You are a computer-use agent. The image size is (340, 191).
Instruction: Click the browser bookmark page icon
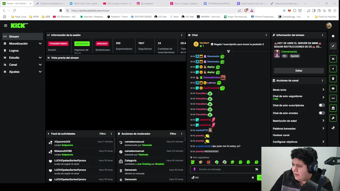click(61, 11)
